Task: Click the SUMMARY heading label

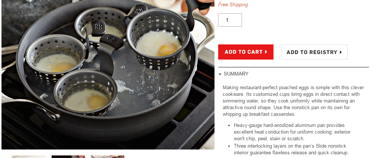Action: [x=236, y=74]
